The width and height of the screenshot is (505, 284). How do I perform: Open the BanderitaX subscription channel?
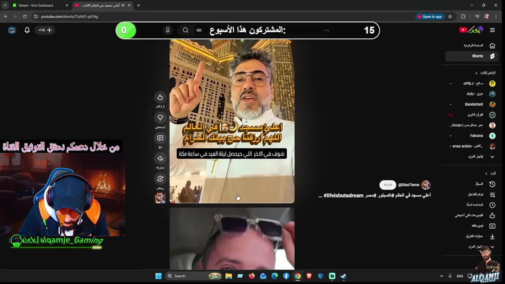tap(471, 105)
